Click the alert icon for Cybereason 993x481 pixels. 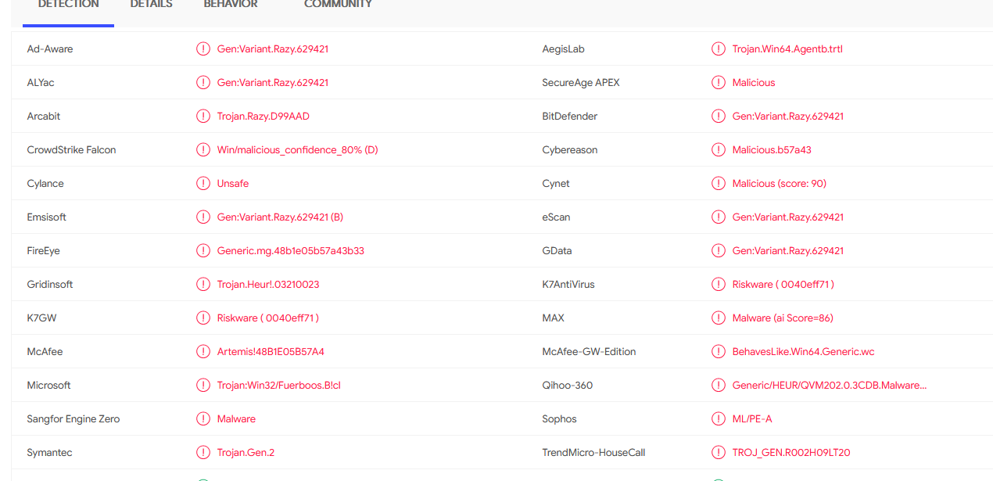coord(719,149)
